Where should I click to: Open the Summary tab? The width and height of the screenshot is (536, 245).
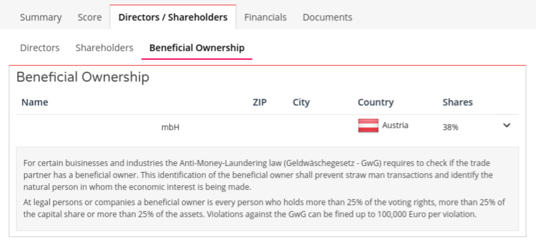pos(41,17)
